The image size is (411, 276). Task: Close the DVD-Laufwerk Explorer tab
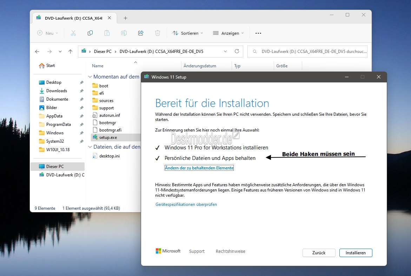click(x=109, y=18)
